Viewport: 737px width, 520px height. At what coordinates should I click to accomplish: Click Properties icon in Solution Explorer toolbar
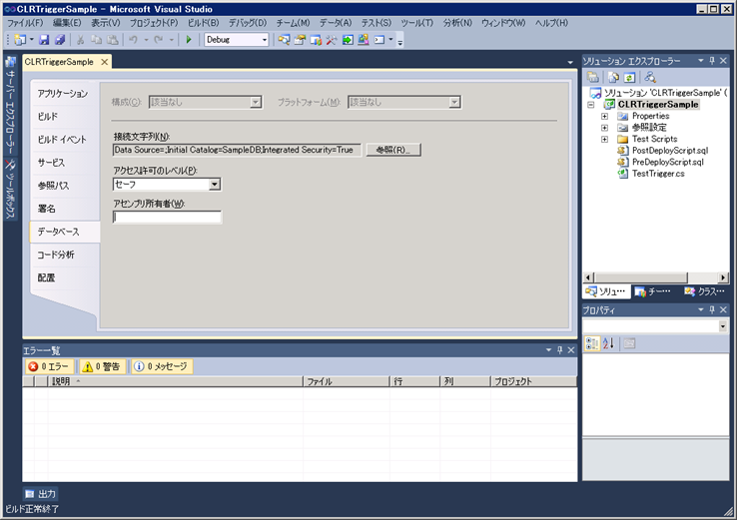coord(593,77)
